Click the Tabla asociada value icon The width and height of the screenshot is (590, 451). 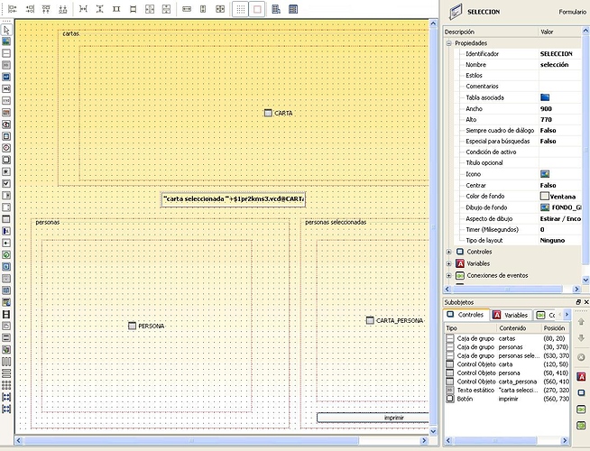tap(545, 97)
